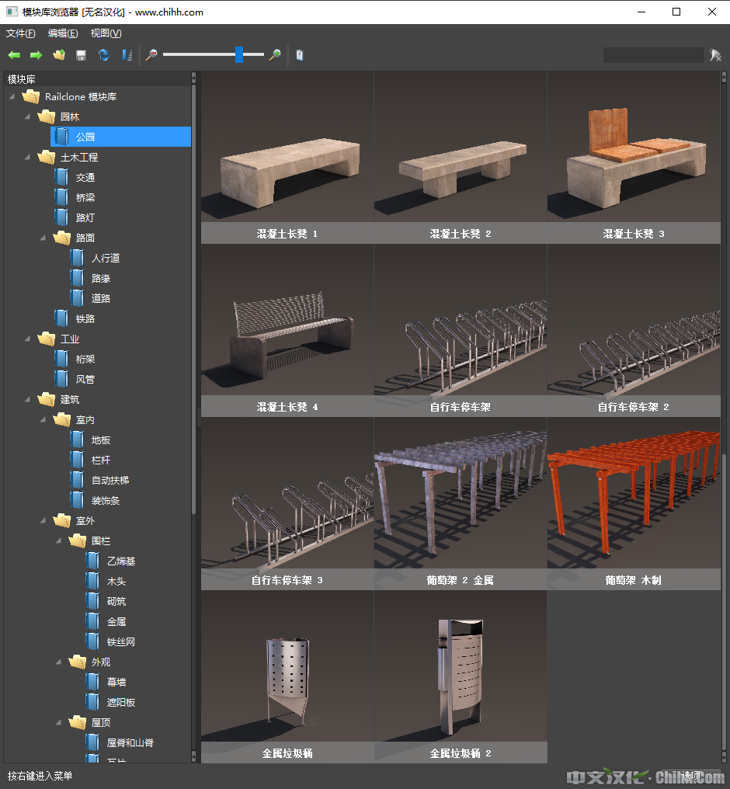Collapse the 围栏 folder node
This screenshot has height=789, width=730.
59,540
